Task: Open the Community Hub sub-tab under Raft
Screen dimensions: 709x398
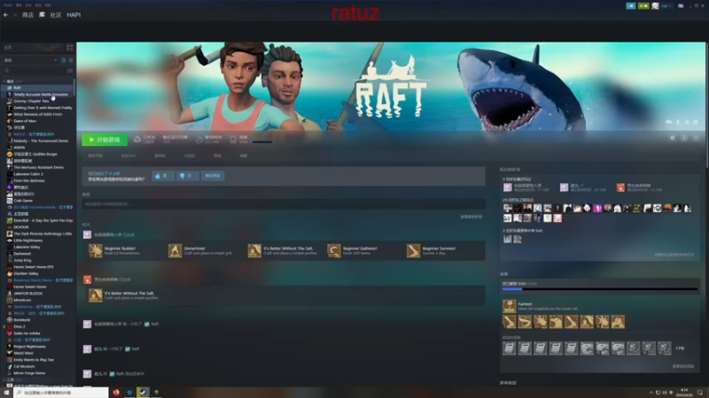Action: point(129,156)
